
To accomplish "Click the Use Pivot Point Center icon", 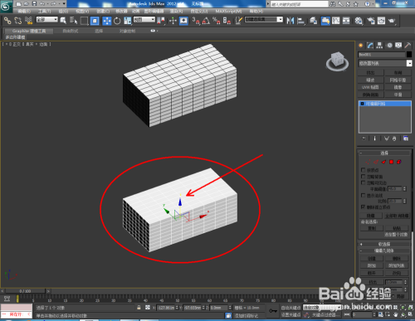I will coord(161,21).
